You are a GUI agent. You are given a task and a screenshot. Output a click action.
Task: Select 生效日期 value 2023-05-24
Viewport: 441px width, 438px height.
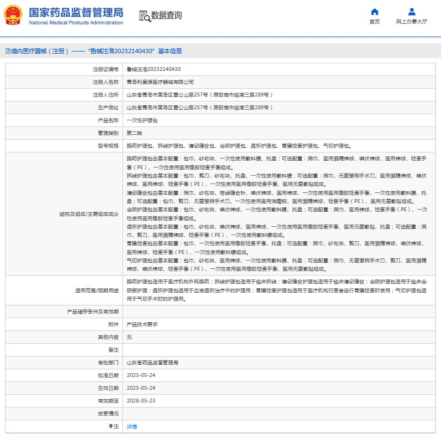141,388
